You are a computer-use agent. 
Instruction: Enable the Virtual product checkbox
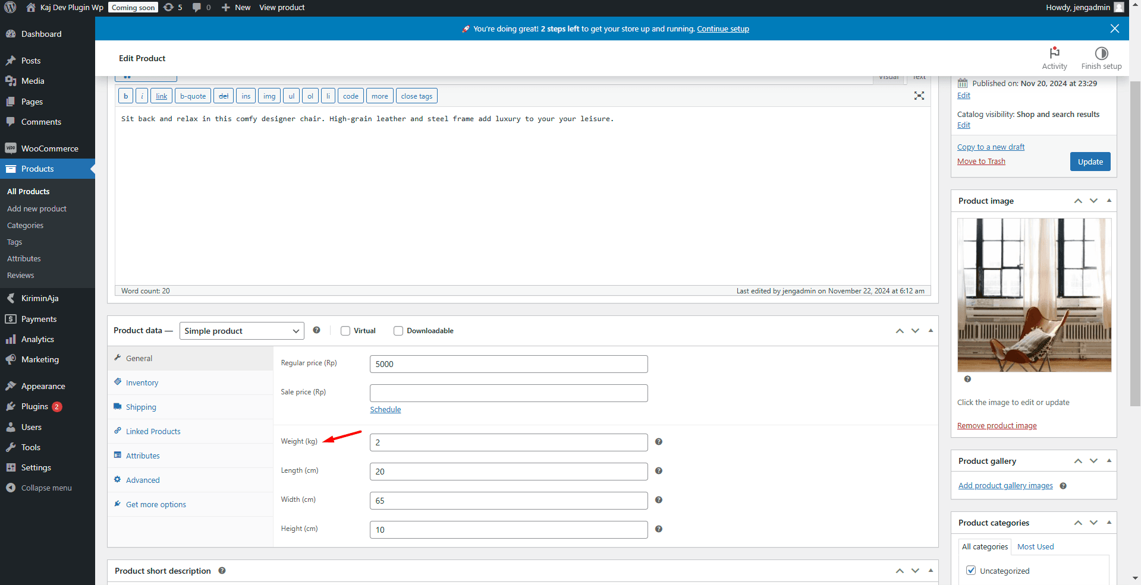(x=345, y=331)
